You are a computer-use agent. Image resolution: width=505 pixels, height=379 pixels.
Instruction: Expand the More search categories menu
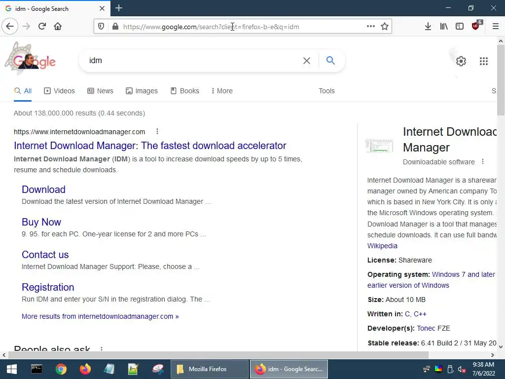(x=222, y=91)
